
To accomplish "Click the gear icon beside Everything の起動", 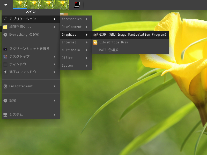I will click(5, 35).
